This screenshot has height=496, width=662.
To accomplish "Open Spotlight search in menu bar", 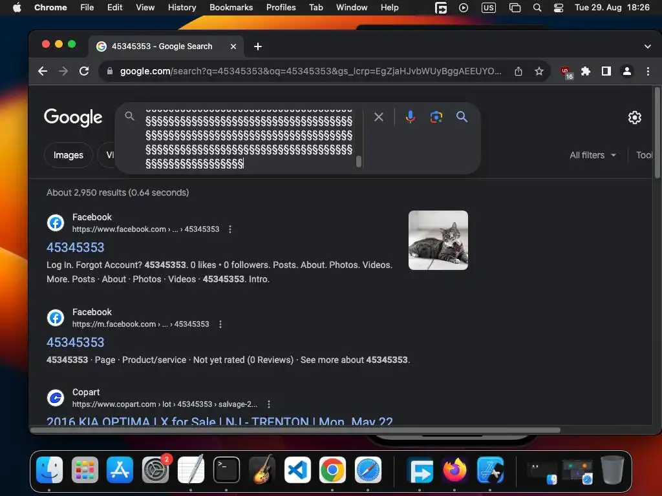I will (537, 8).
